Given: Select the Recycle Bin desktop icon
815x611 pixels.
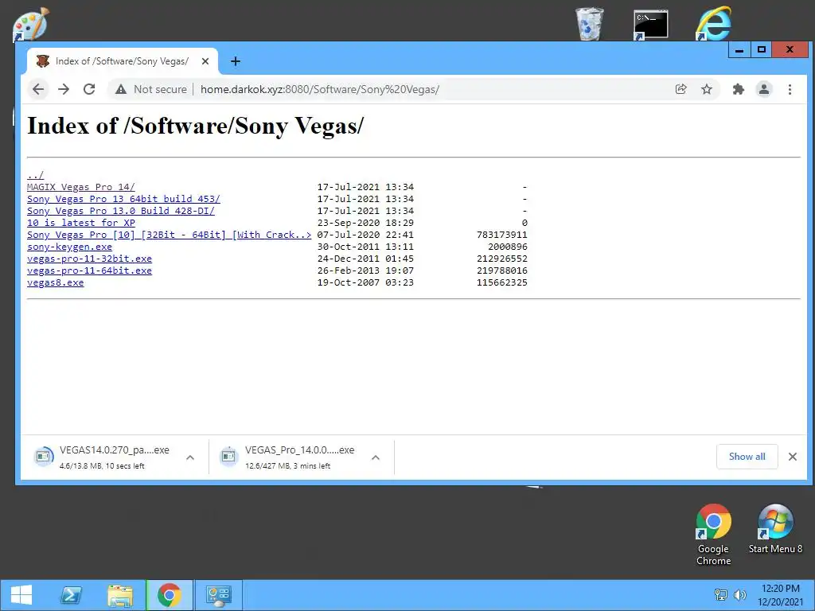Looking at the screenshot, I should (589, 24).
